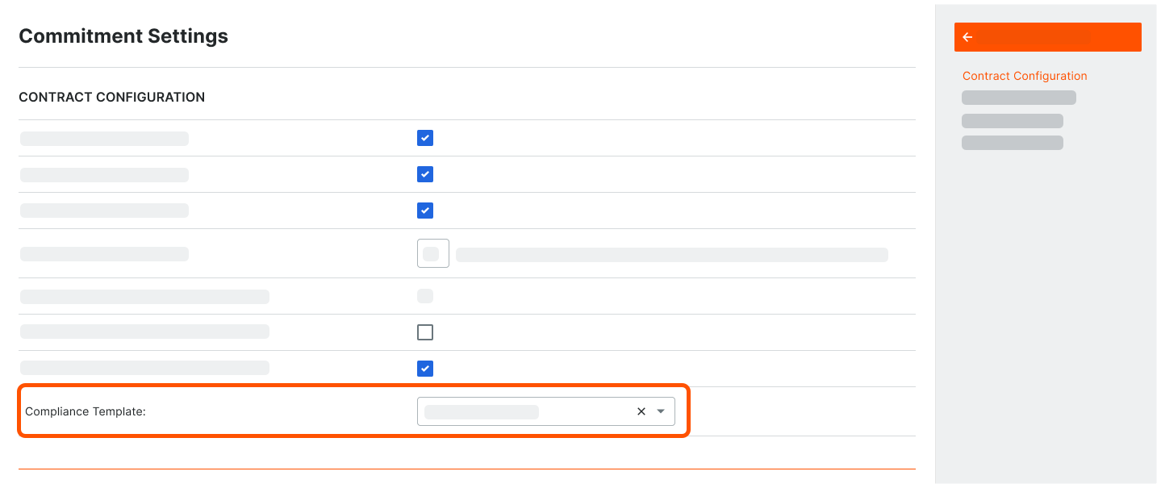The image size is (1161, 488).
Task: Select the third gray sidebar menu item
Action: pyautogui.click(x=1013, y=142)
